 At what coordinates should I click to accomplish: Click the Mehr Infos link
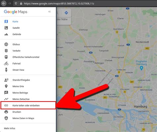point(10,128)
